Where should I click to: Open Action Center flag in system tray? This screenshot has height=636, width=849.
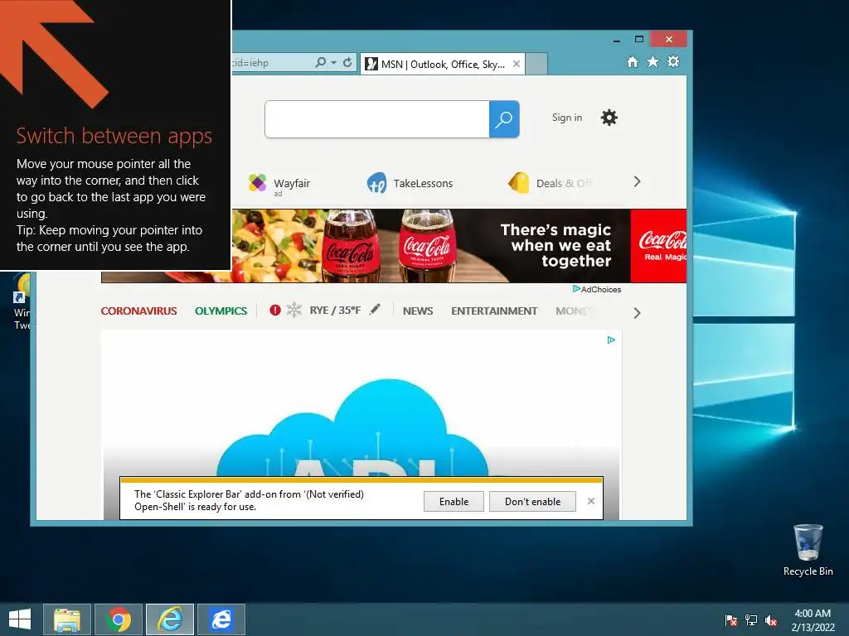731,619
